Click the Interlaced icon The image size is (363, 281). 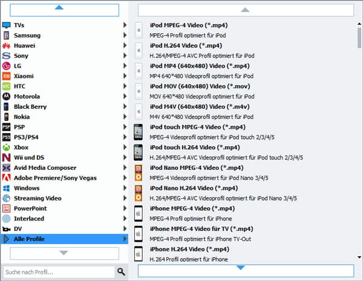[6, 219]
